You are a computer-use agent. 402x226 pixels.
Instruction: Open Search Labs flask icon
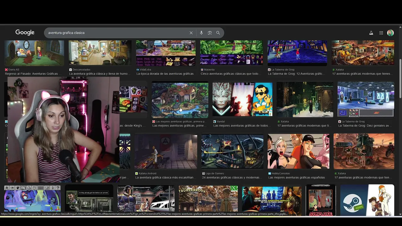pos(371,33)
